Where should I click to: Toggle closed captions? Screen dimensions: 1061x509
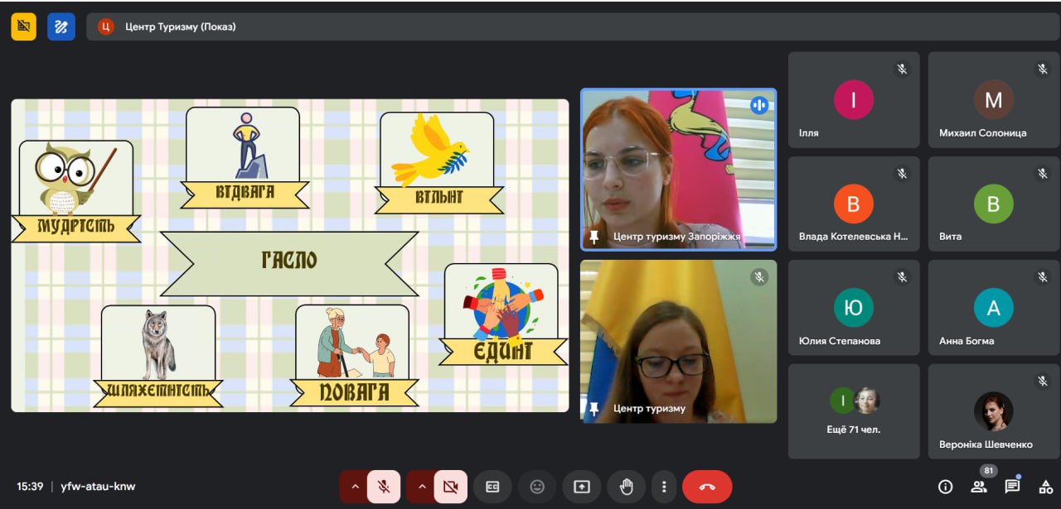point(492,487)
